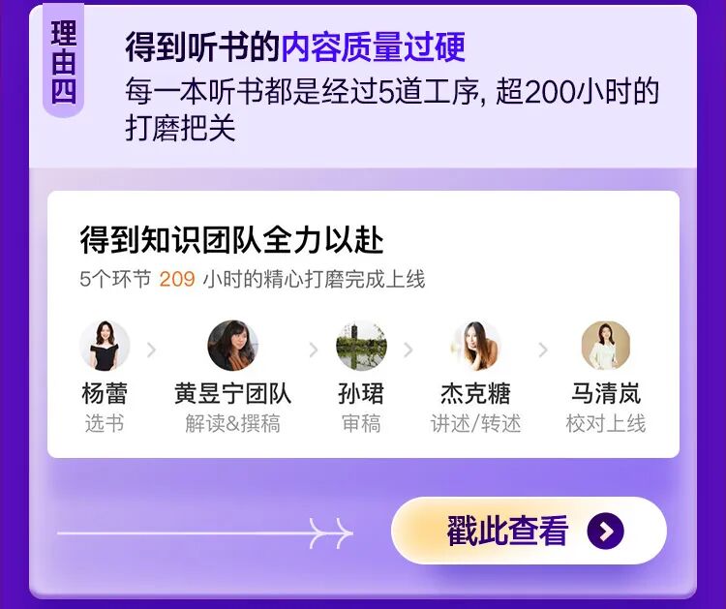The image size is (726, 609).
Task: Tap 马清岚's avatar image
Action: 606,346
